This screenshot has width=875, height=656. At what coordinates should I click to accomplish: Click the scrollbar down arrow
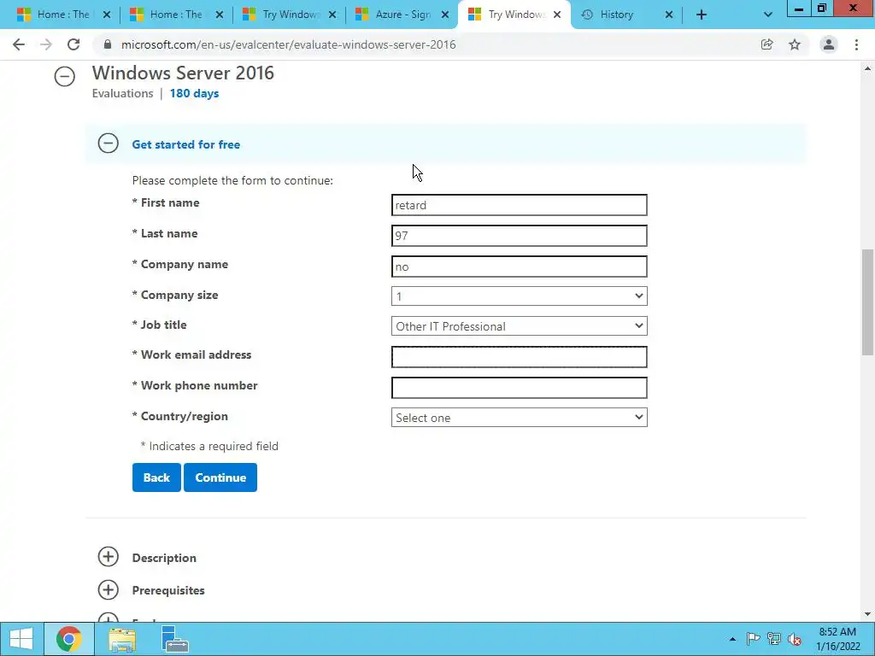tap(867, 615)
